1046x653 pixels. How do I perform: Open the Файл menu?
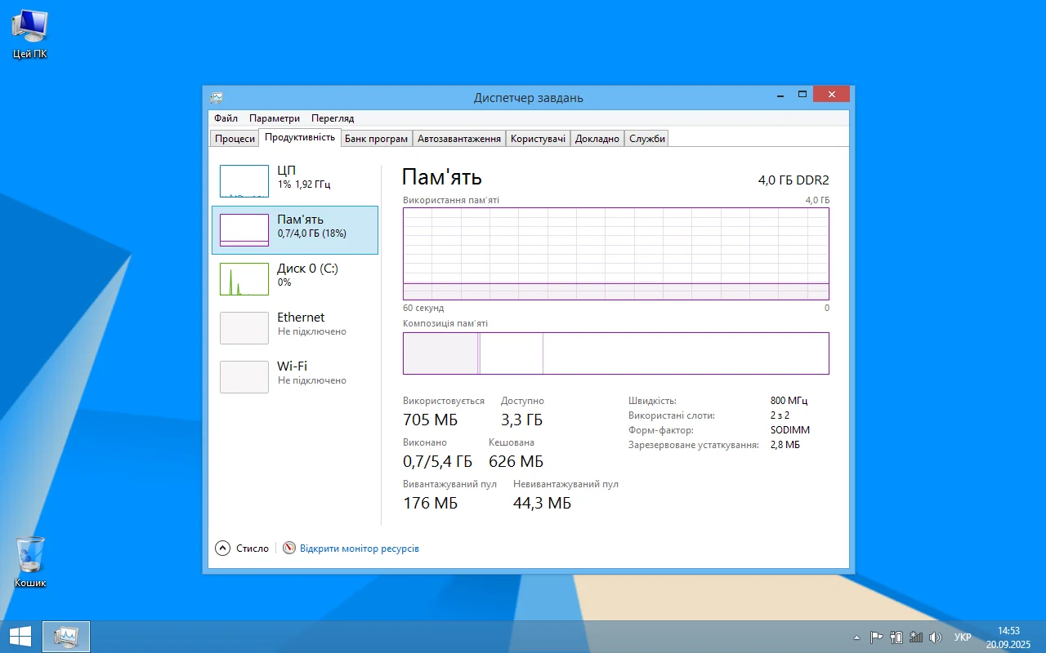226,118
